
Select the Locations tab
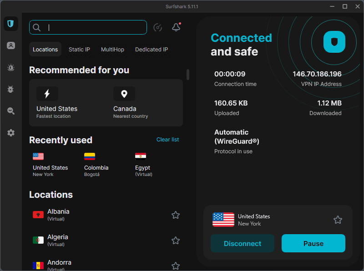(x=45, y=49)
